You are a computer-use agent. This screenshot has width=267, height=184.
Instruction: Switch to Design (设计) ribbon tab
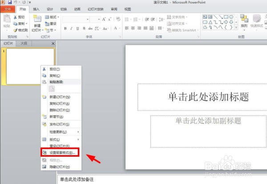coord(50,9)
